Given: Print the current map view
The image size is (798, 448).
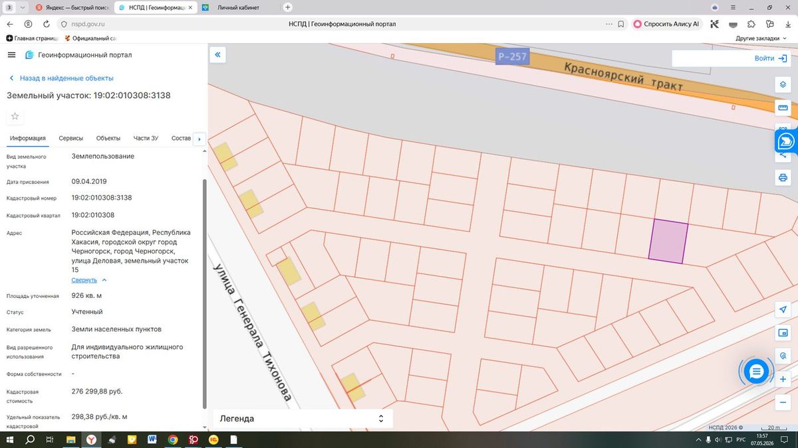Looking at the screenshot, I should click(783, 178).
